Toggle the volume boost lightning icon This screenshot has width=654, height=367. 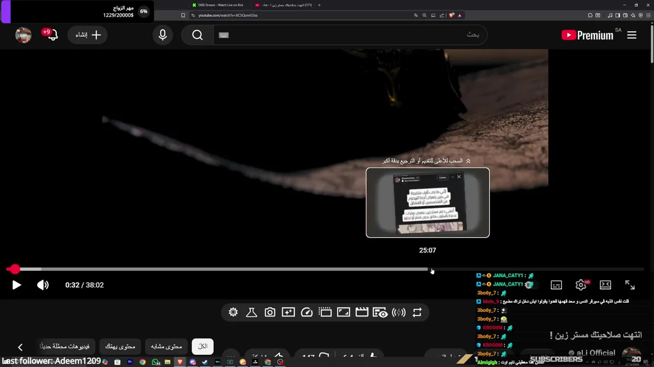tap(399, 312)
